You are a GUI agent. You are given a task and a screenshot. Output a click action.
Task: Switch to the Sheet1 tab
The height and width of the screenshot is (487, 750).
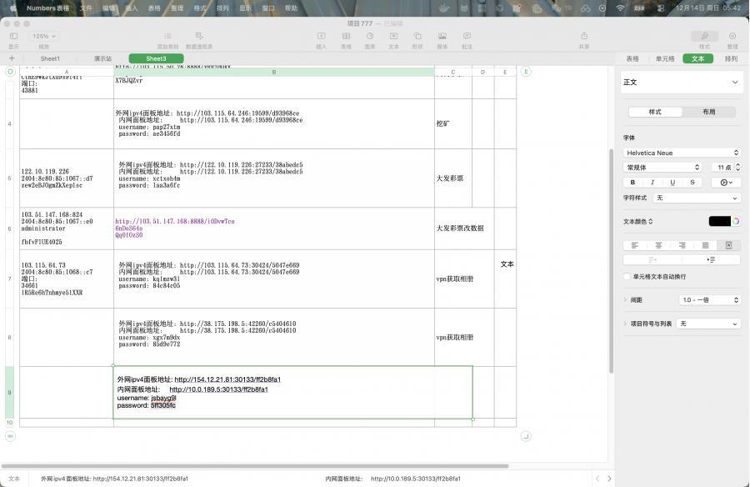click(50, 58)
